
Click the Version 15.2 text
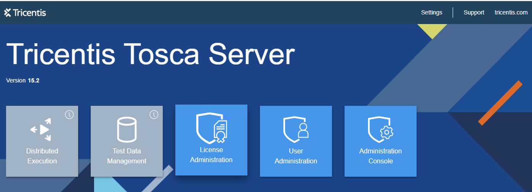(23, 81)
